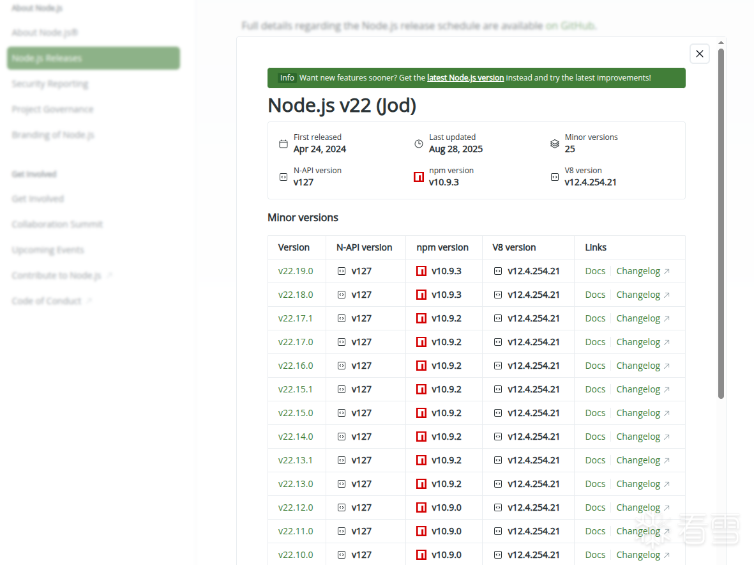754x565 pixels.
Task: Click the layers icon beside Minor versions
Action: pos(554,144)
